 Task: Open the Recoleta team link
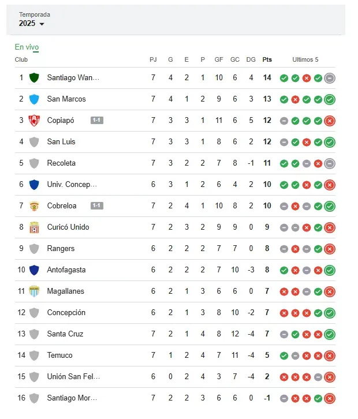(61, 163)
